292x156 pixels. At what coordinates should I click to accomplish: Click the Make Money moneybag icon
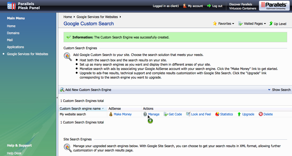pyautogui.click(x=111, y=114)
